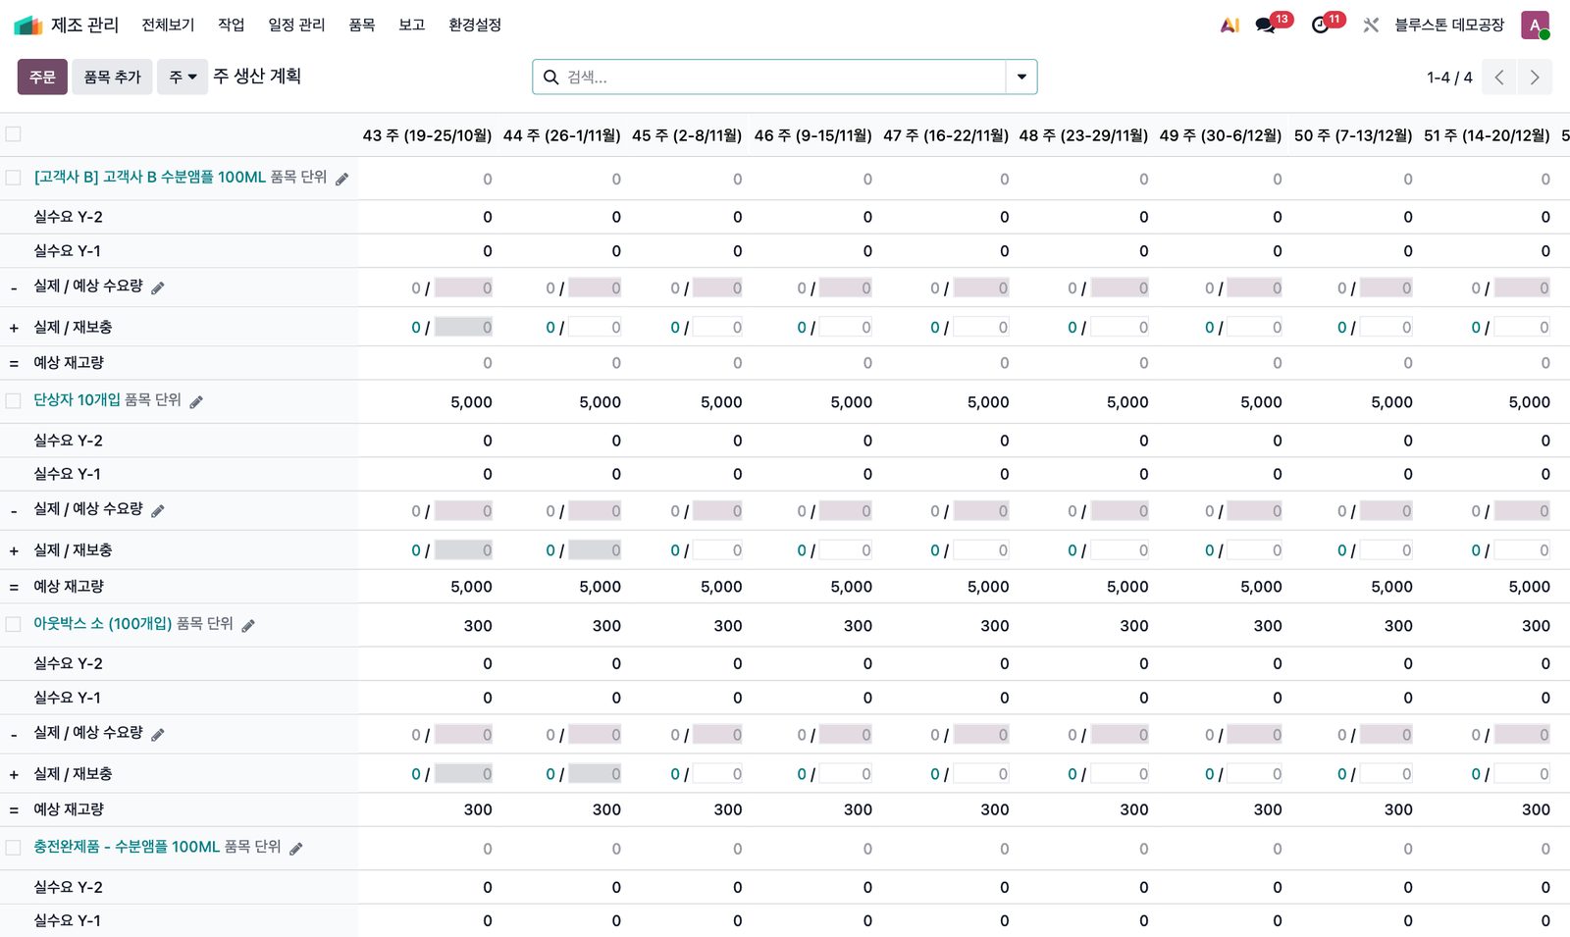
Task: Click the 주문 button
Action: click(x=42, y=77)
